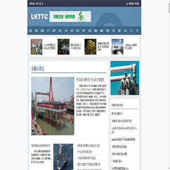The height and width of the screenshot is (170, 170).
Task: Click the top-left links in dark header bar
Action: coord(36,3)
